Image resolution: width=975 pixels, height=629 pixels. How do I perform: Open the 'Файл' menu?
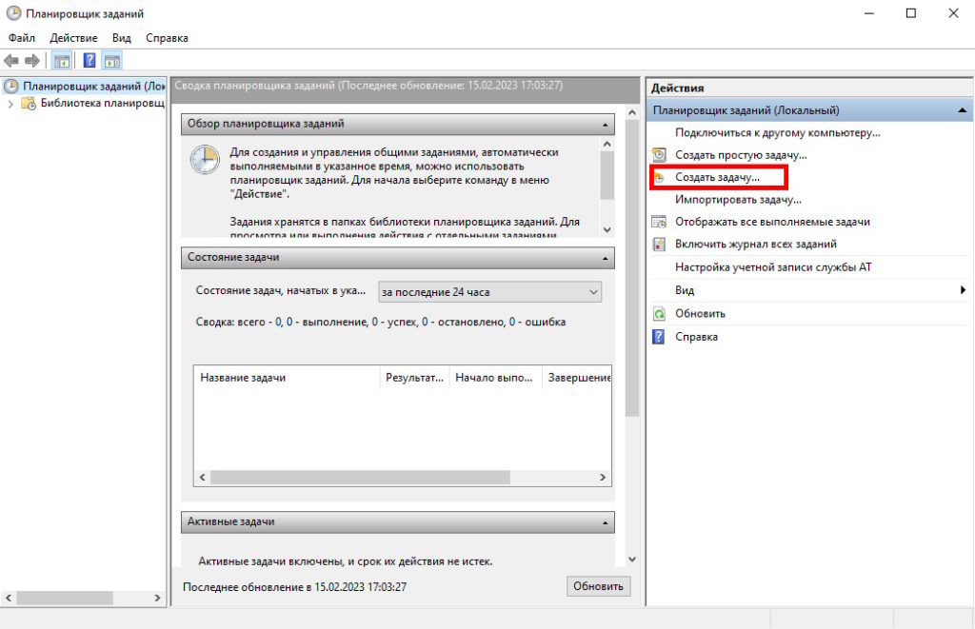[x=22, y=38]
